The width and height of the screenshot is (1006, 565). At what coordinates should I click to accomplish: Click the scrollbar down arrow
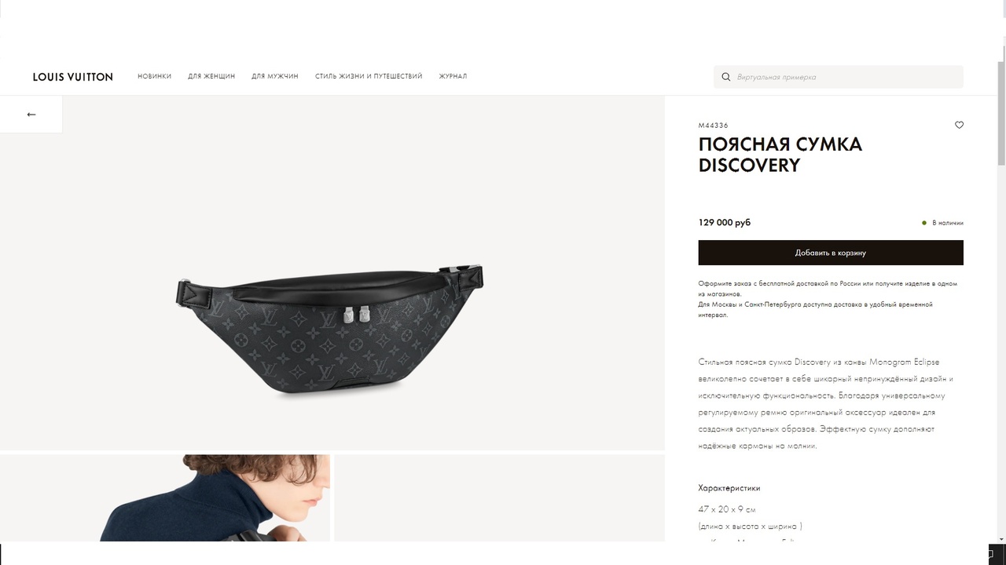[x=1000, y=541]
